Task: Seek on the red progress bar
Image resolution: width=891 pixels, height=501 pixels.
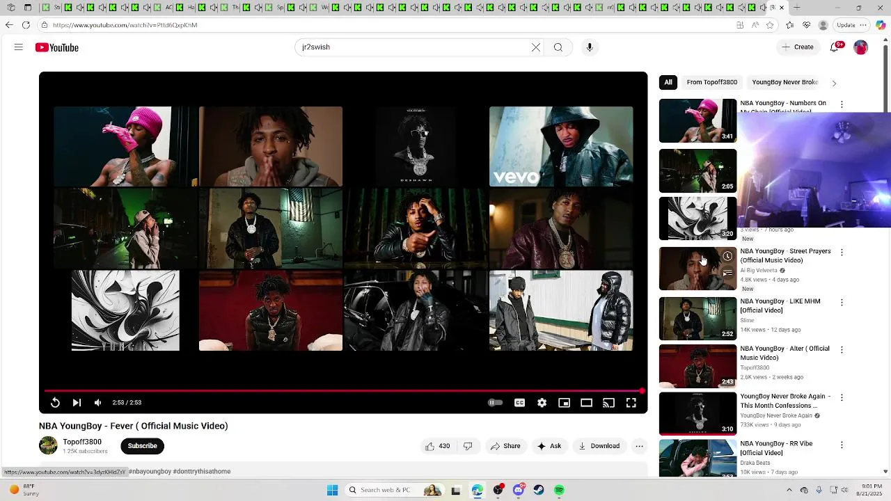Action: click(343, 391)
